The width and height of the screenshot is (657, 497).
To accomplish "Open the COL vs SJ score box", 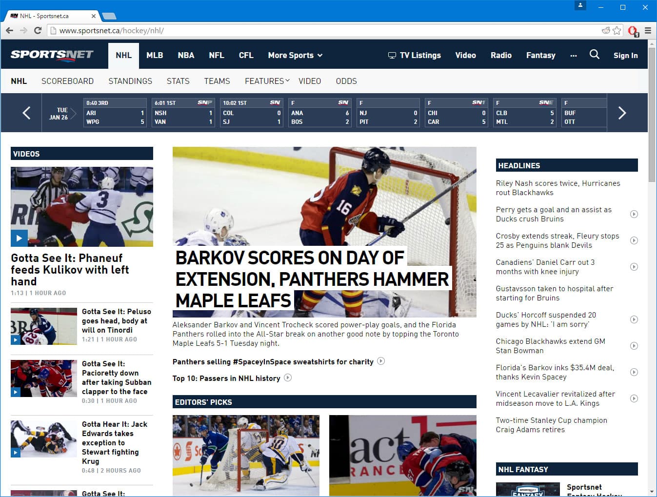I will point(252,113).
